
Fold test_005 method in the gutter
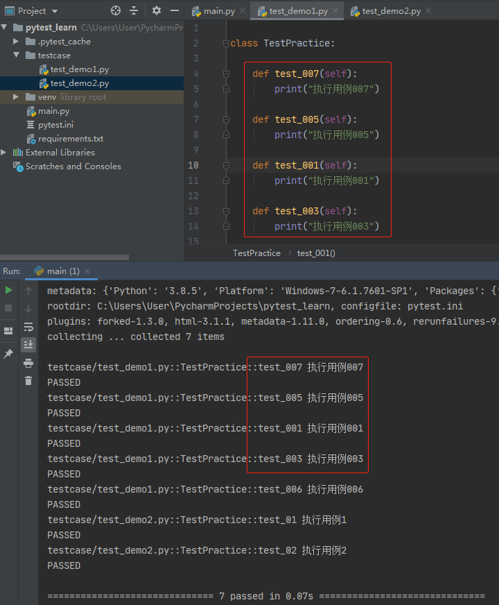pos(226,119)
